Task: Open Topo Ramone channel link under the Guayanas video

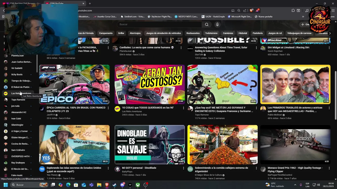Action: (202, 115)
